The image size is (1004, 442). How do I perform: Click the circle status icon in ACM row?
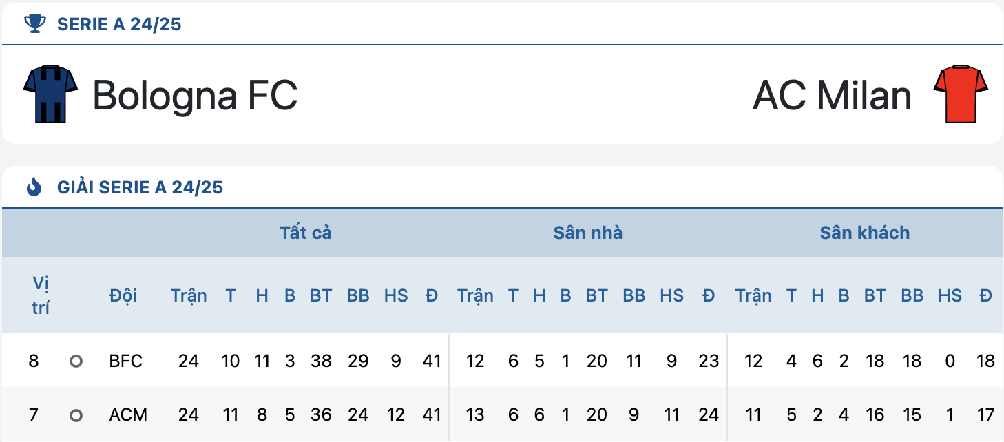click(76, 415)
